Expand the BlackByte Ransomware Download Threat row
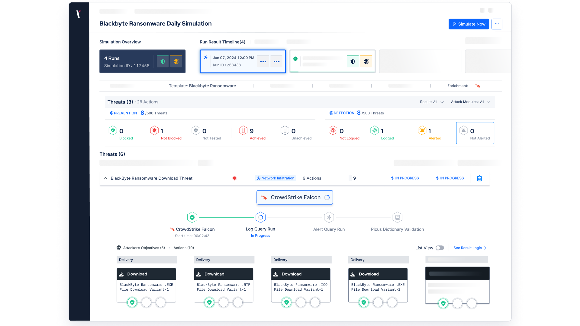The width and height of the screenshot is (580, 326). (x=105, y=178)
